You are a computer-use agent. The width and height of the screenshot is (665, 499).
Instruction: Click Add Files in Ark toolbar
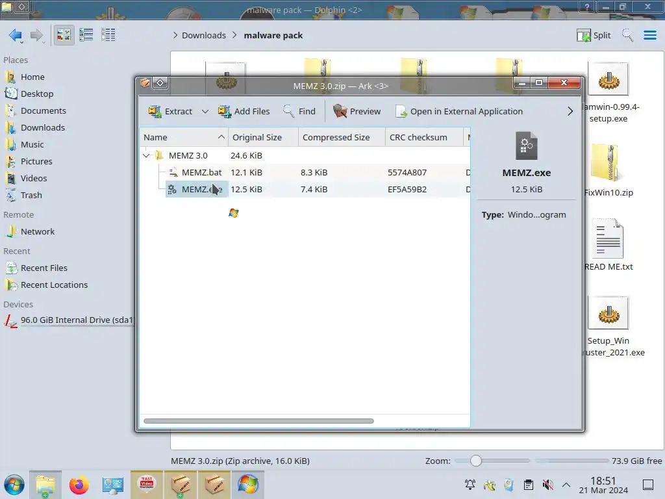click(x=244, y=111)
